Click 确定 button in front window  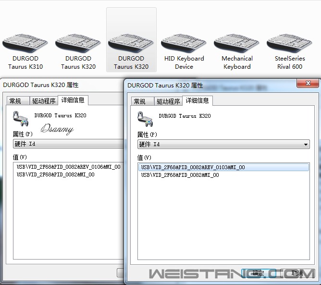259,273
